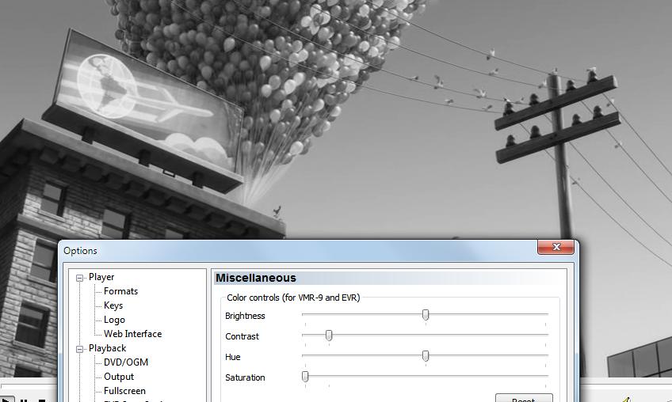672x402 pixels.
Task: Reset the color controls
Action: 524,398
